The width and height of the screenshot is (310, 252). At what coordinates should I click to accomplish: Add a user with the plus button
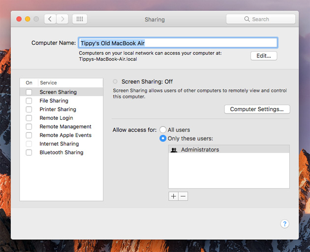point(173,196)
